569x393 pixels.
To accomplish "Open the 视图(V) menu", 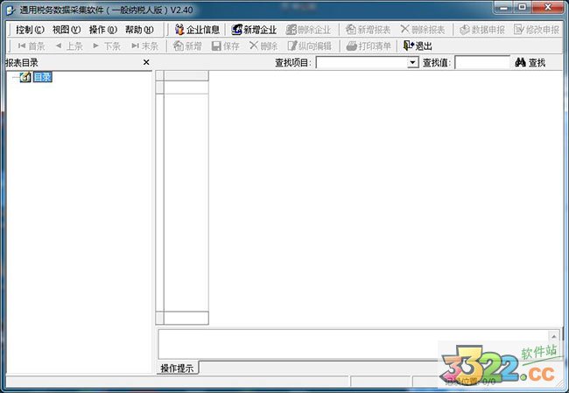I will (67, 30).
